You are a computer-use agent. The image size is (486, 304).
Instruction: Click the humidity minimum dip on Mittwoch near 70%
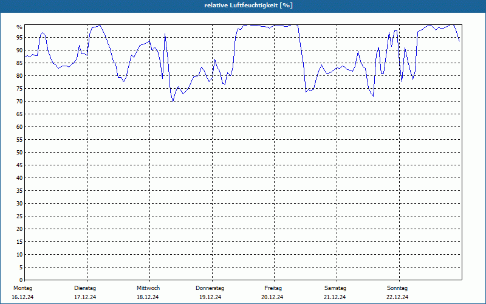coord(173,101)
